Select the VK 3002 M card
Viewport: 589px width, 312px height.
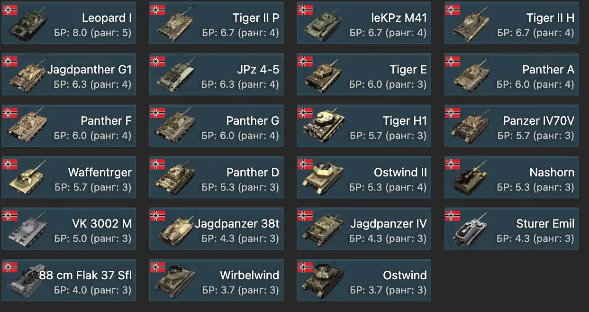pos(69,229)
